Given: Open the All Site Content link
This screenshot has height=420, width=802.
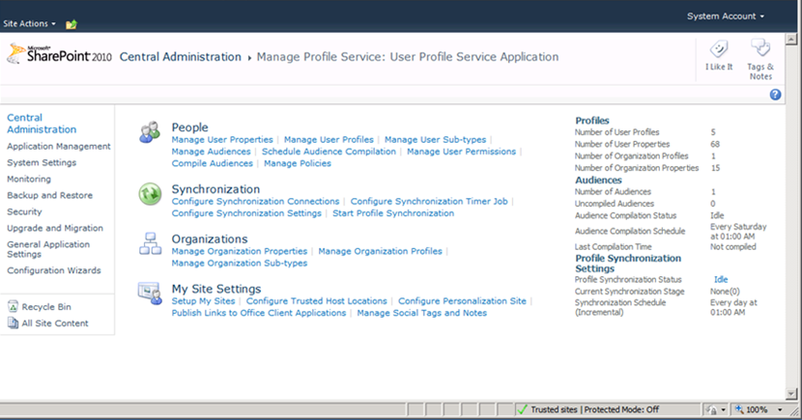Looking at the screenshot, I should 55,322.
